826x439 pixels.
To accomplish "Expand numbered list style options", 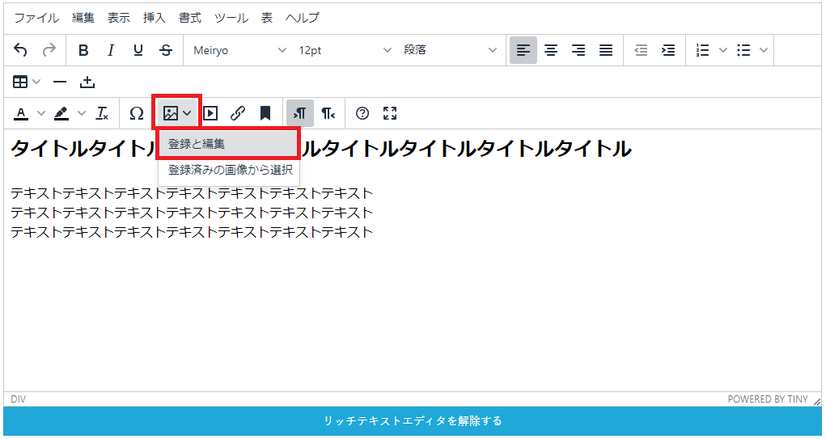I will click(x=723, y=51).
